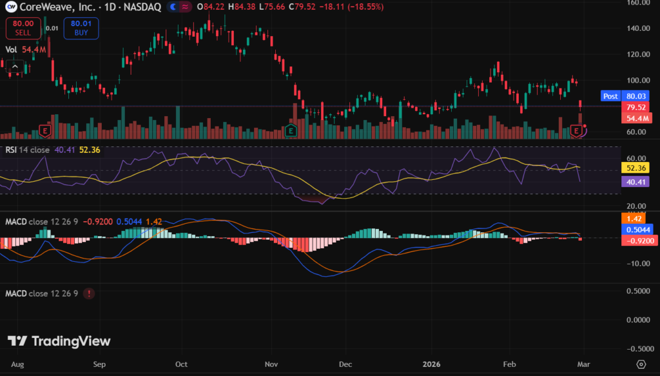Open chart settings gear in bottom-right corner
This screenshot has width=660, height=376.
pyautogui.click(x=641, y=364)
